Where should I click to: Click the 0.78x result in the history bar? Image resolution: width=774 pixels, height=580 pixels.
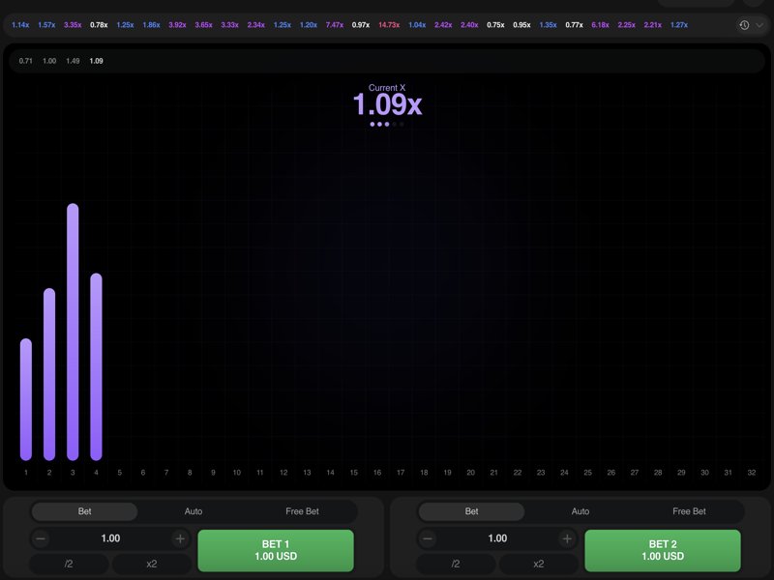[x=99, y=25]
